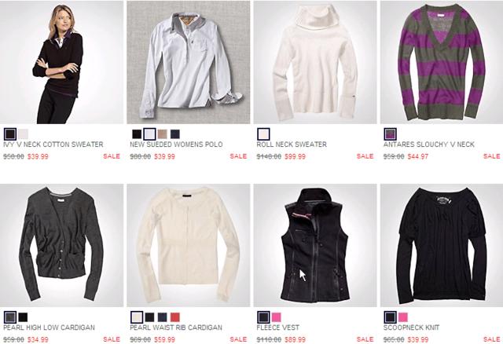Image resolution: width=503 pixels, height=344 pixels.
Task: Open Roll Neck Sweater product link
Action: (292, 145)
